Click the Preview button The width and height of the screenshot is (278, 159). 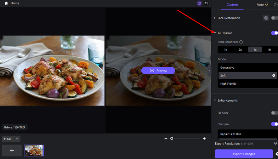click(x=158, y=70)
